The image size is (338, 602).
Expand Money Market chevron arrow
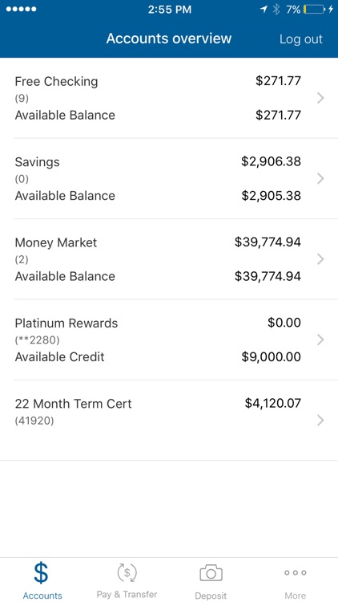320,259
